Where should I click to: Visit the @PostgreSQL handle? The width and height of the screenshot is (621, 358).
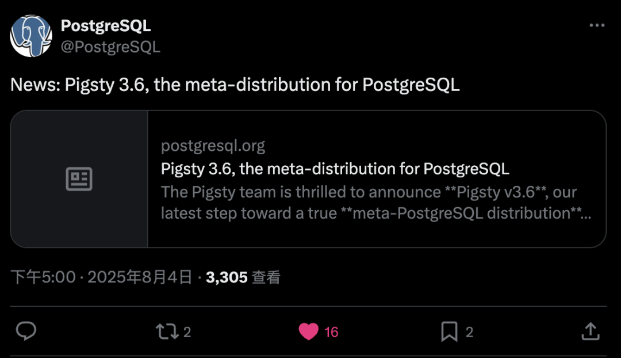tap(110, 47)
